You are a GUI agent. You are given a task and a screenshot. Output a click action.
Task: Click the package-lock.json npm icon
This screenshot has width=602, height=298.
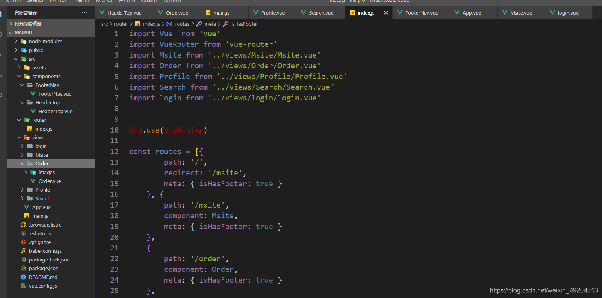24,260
